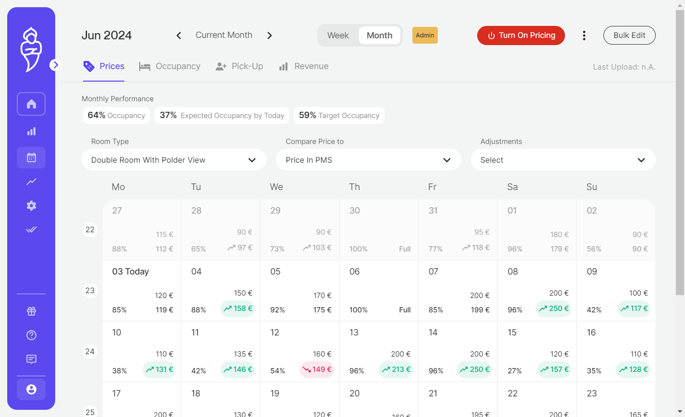Screen dimensions: 685x417
Task: Open the user profile sidebar icon
Action: point(31,389)
